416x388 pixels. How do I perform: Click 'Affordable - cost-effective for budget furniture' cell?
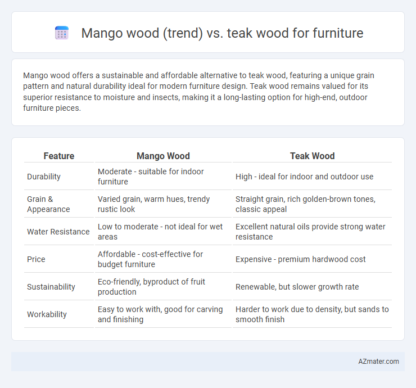click(163, 259)
